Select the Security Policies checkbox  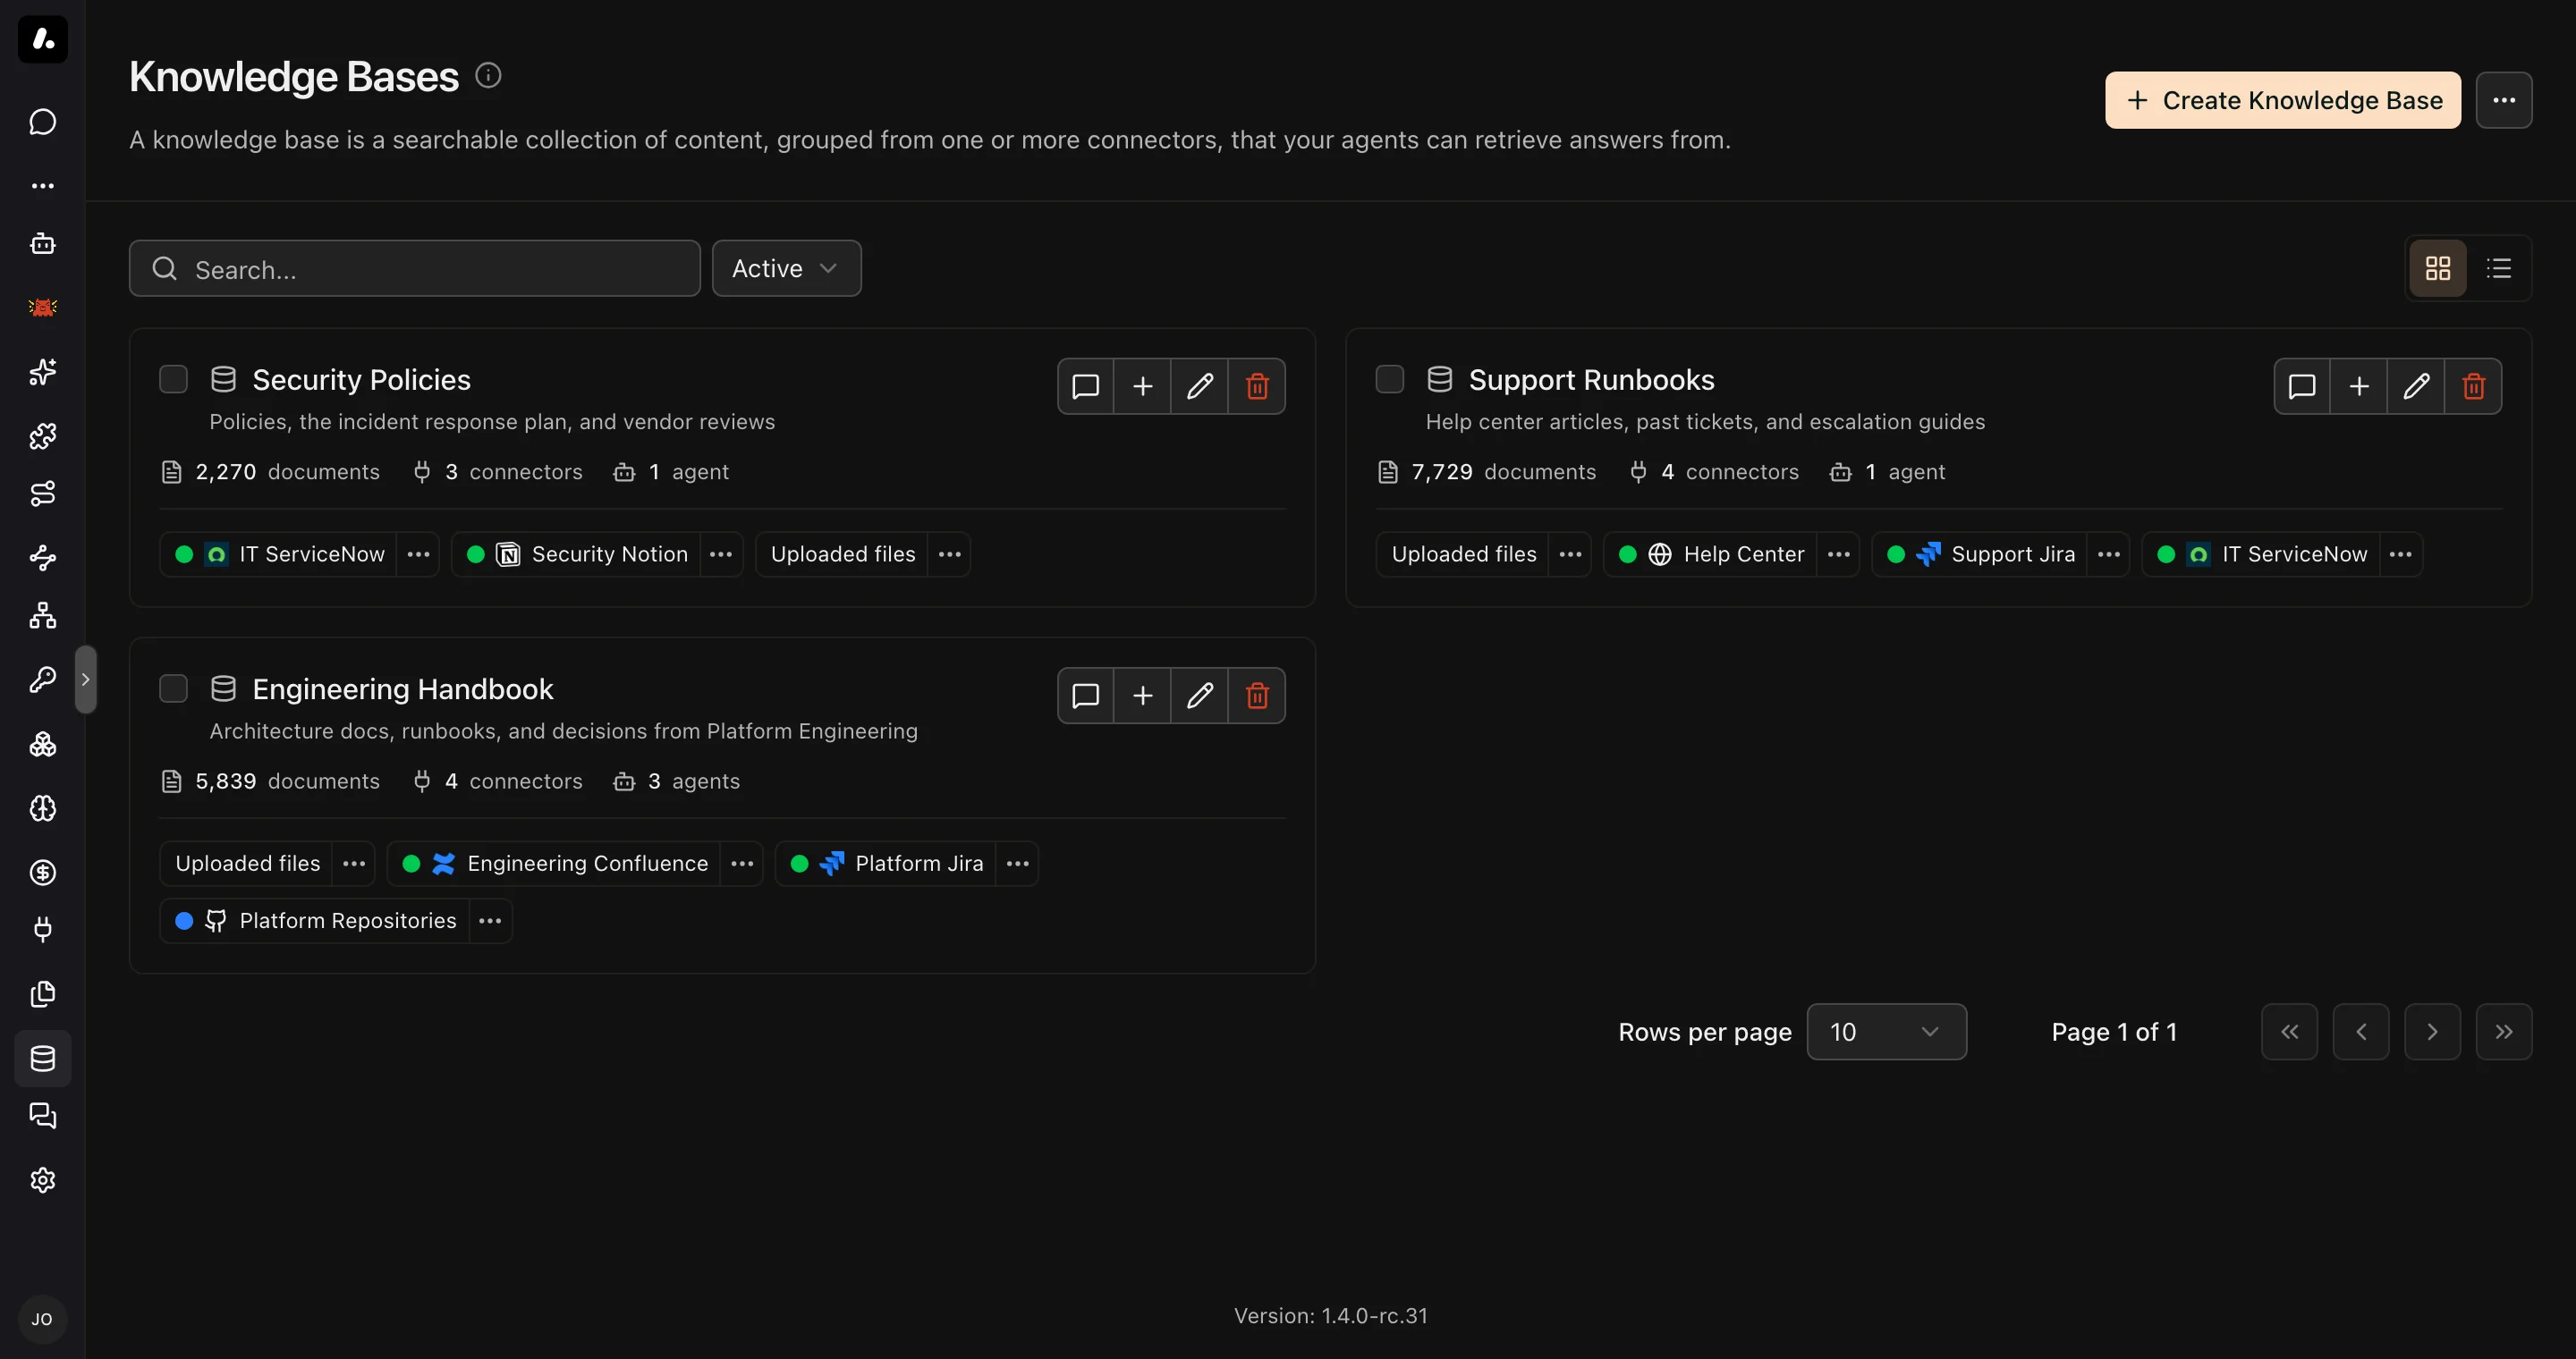click(174, 380)
